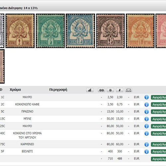The height and width of the screenshot is (166, 166).
Task: Select the ΠΡΑΣΙΝΟ color text
Action: (27, 112)
